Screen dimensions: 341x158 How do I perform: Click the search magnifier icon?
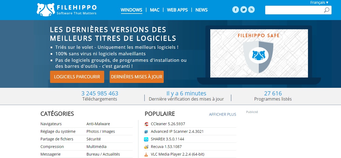pyautogui.click(x=327, y=10)
